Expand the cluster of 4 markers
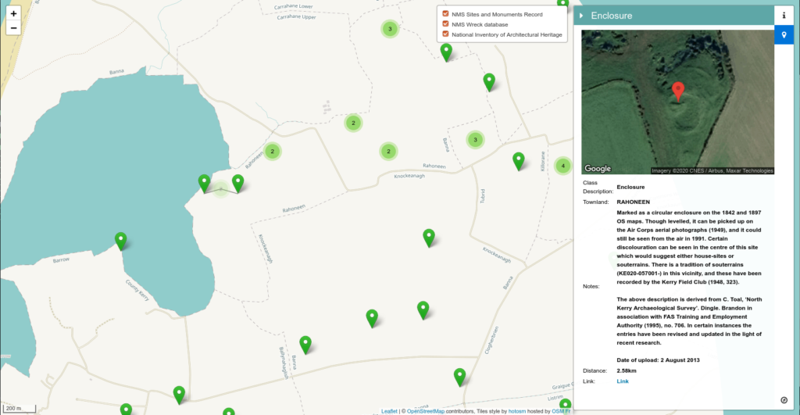This screenshot has width=800, height=415. 562,166
